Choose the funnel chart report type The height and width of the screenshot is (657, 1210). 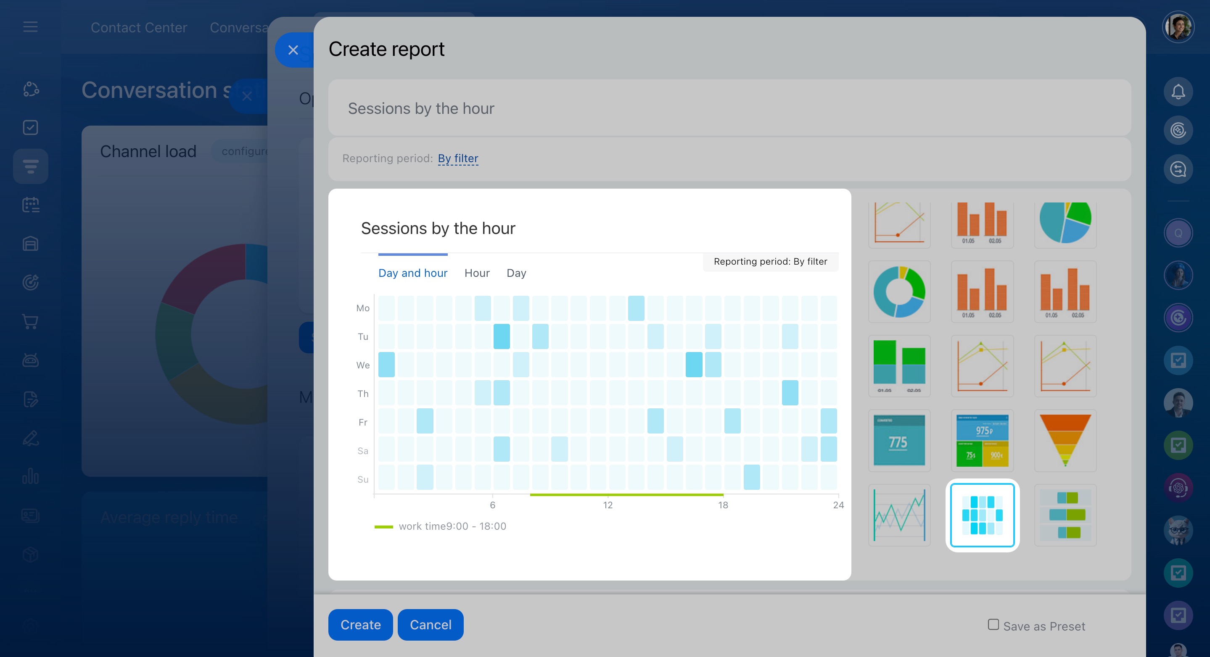pos(1065,440)
